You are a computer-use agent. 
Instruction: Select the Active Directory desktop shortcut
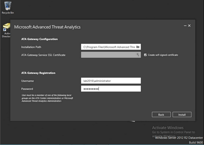[x=6, y=30]
